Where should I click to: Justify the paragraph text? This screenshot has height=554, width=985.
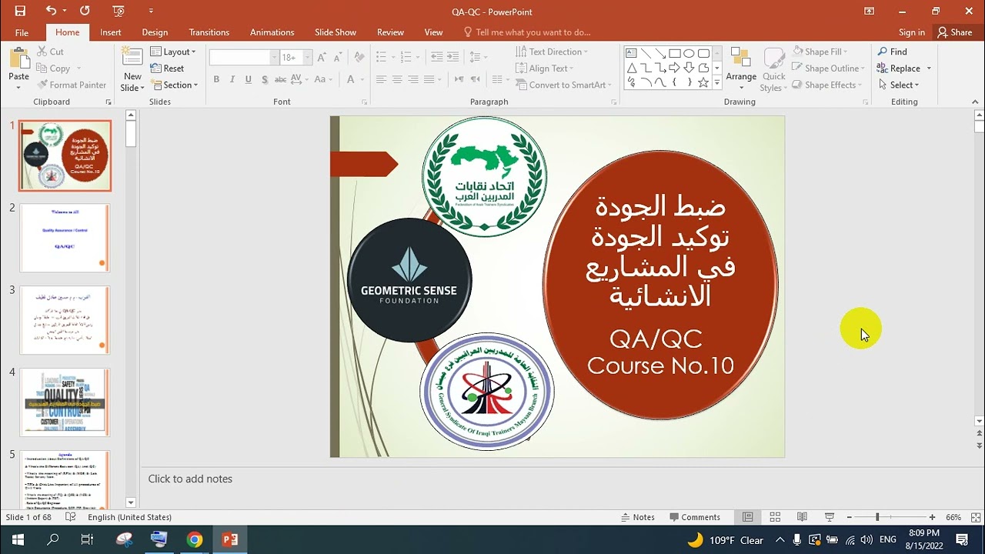pyautogui.click(x=429, y=79)
